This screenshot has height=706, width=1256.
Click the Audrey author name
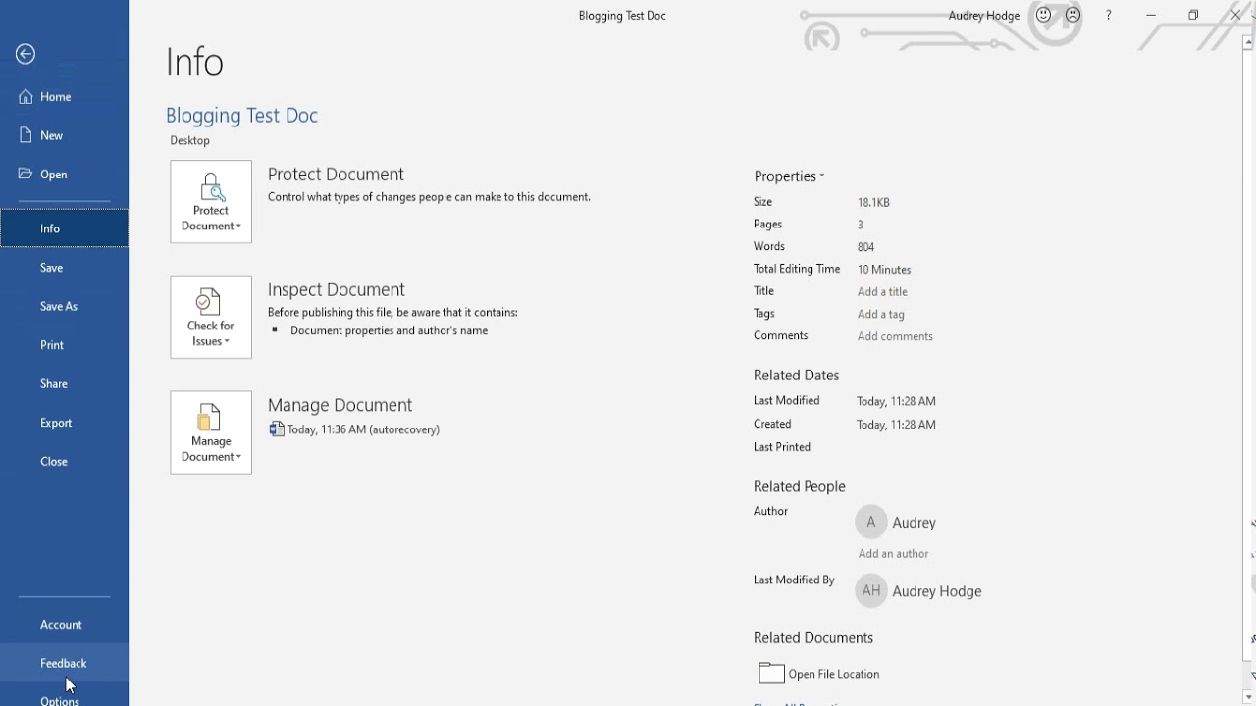coord(914,523)
